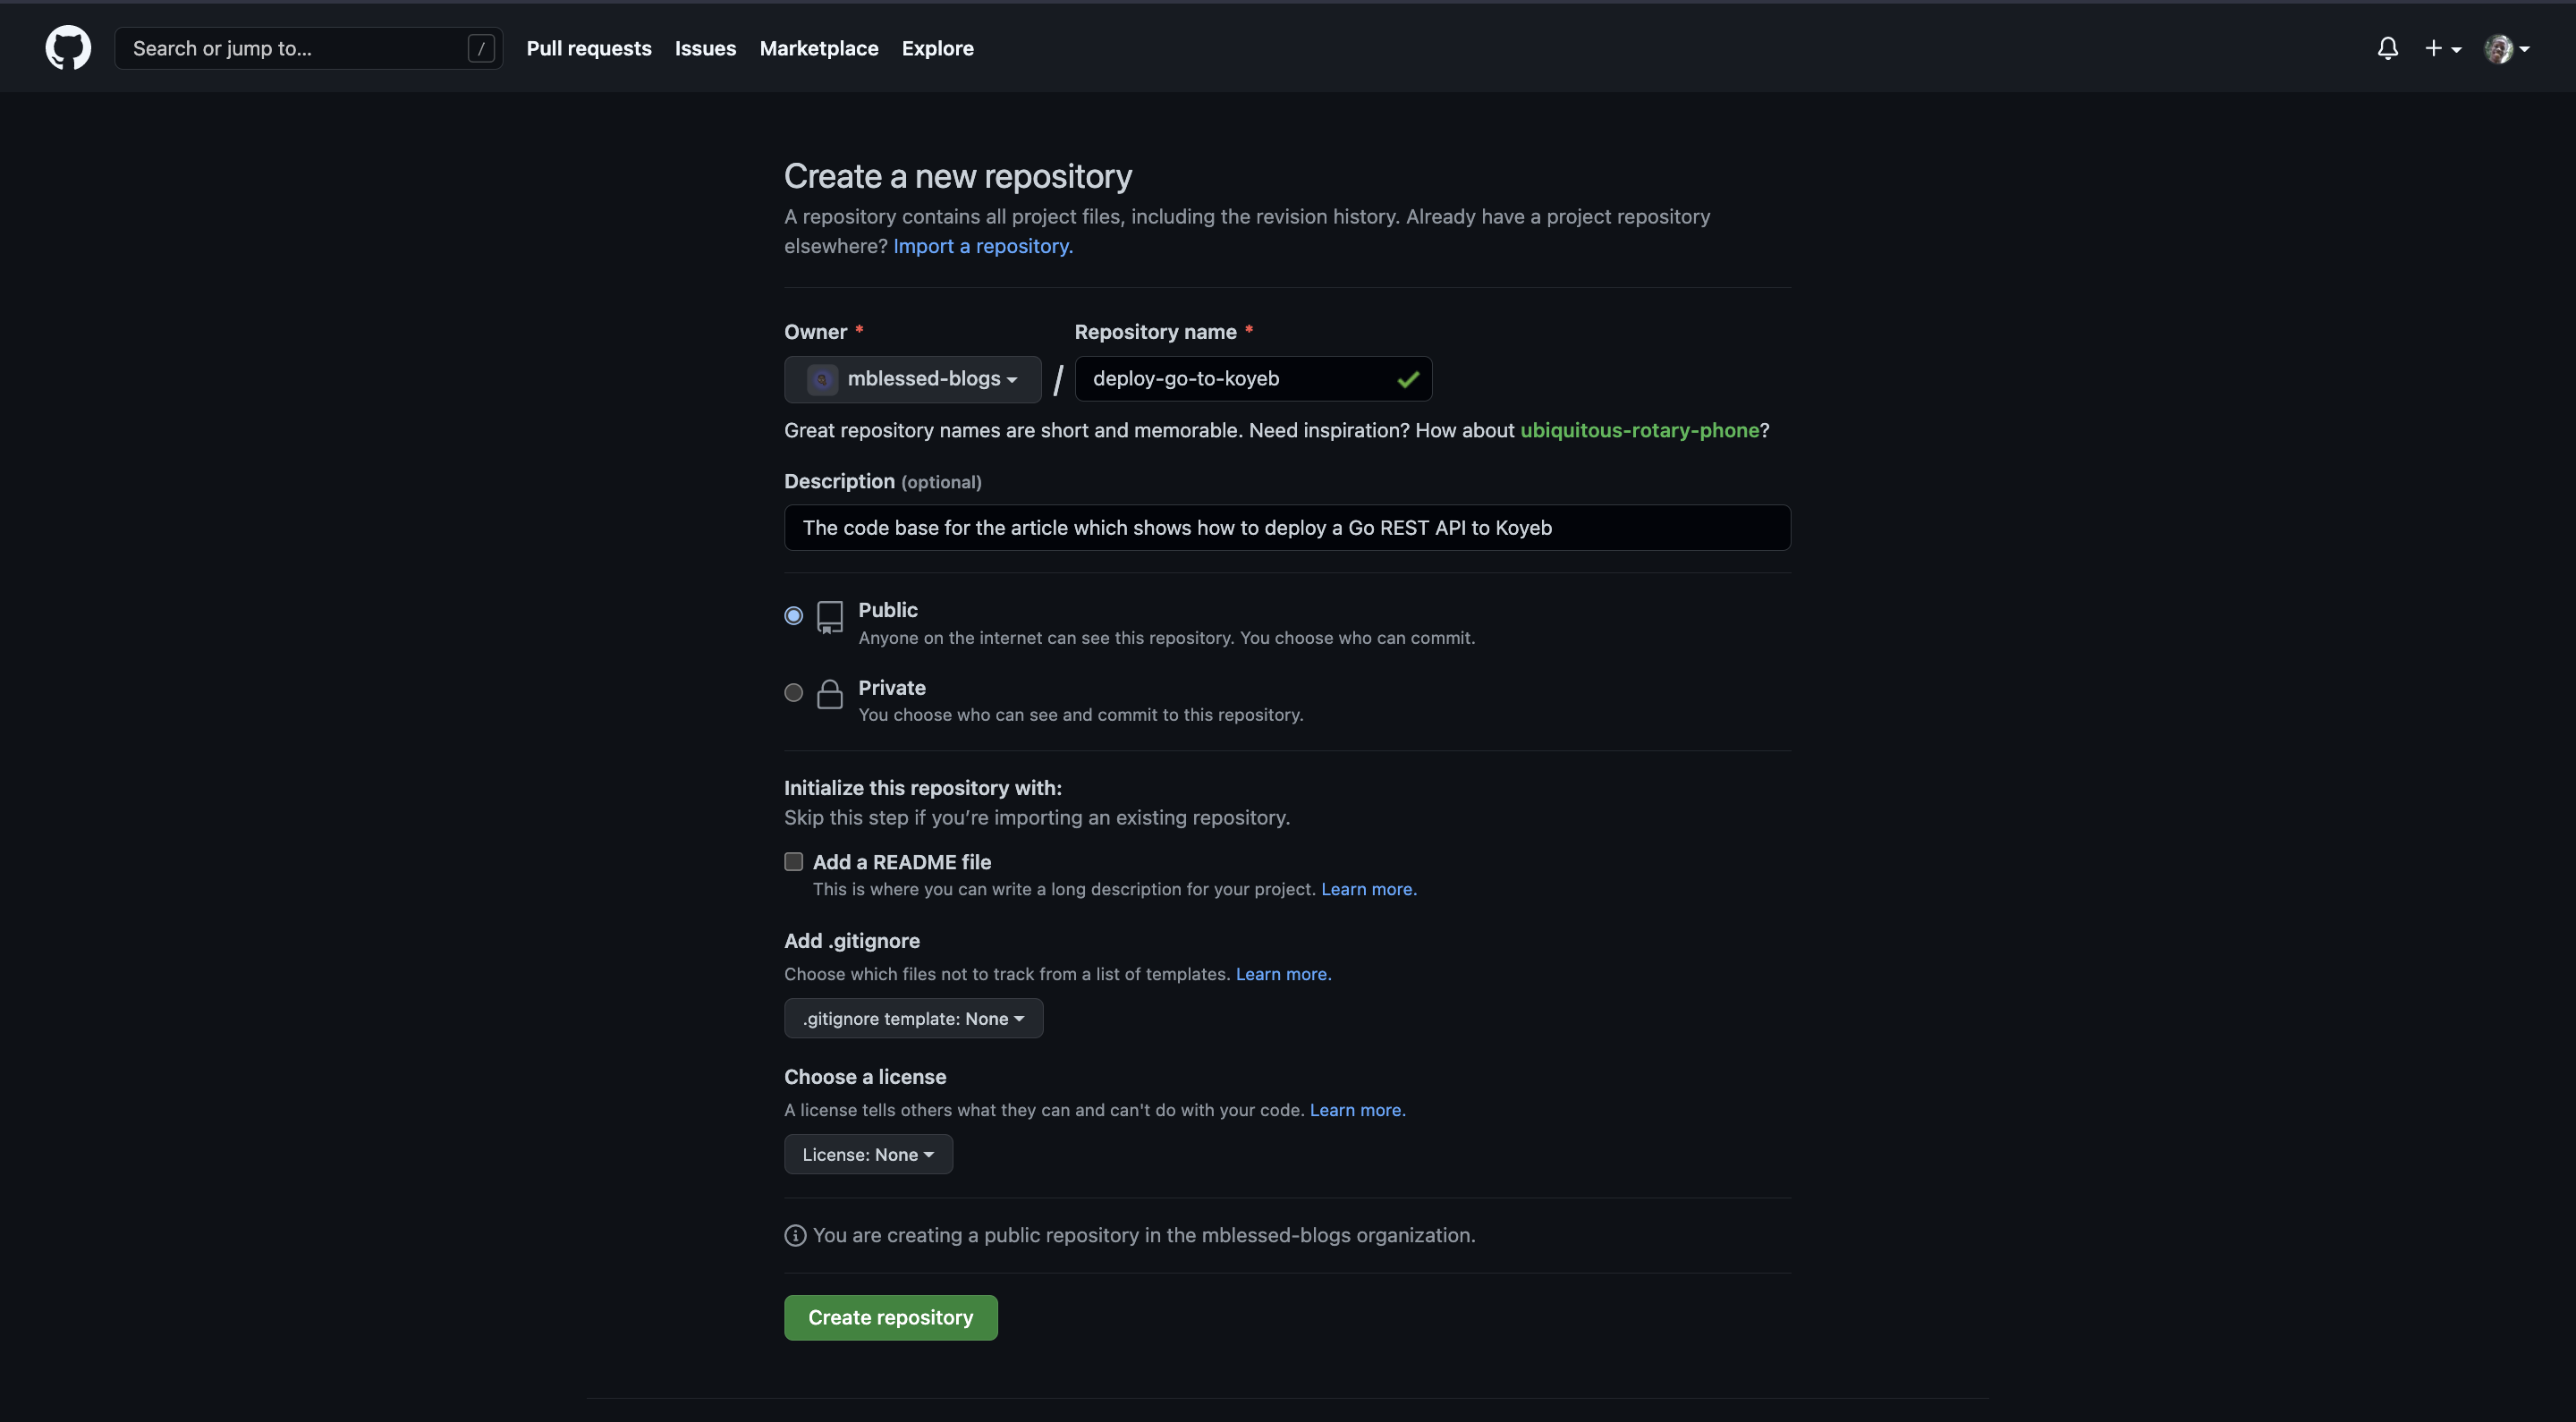Open the GitHub home logo
The width and height of the screenshot is (2576, 1422).
pos(68,48)
